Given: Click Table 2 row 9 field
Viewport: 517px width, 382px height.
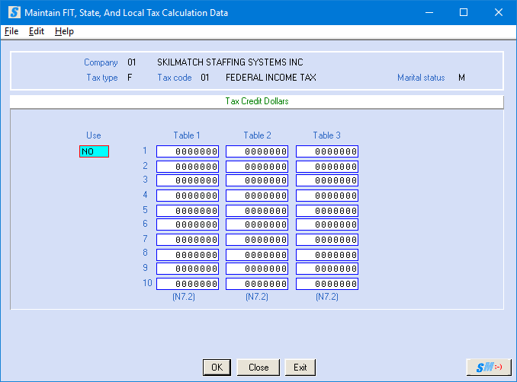Looking at the screenshot, I should click(257, 269).
